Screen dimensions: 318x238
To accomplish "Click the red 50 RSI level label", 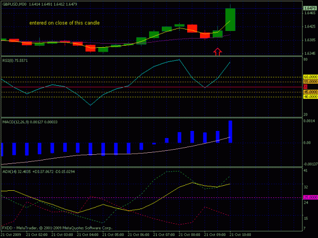I will pos(305,87).
